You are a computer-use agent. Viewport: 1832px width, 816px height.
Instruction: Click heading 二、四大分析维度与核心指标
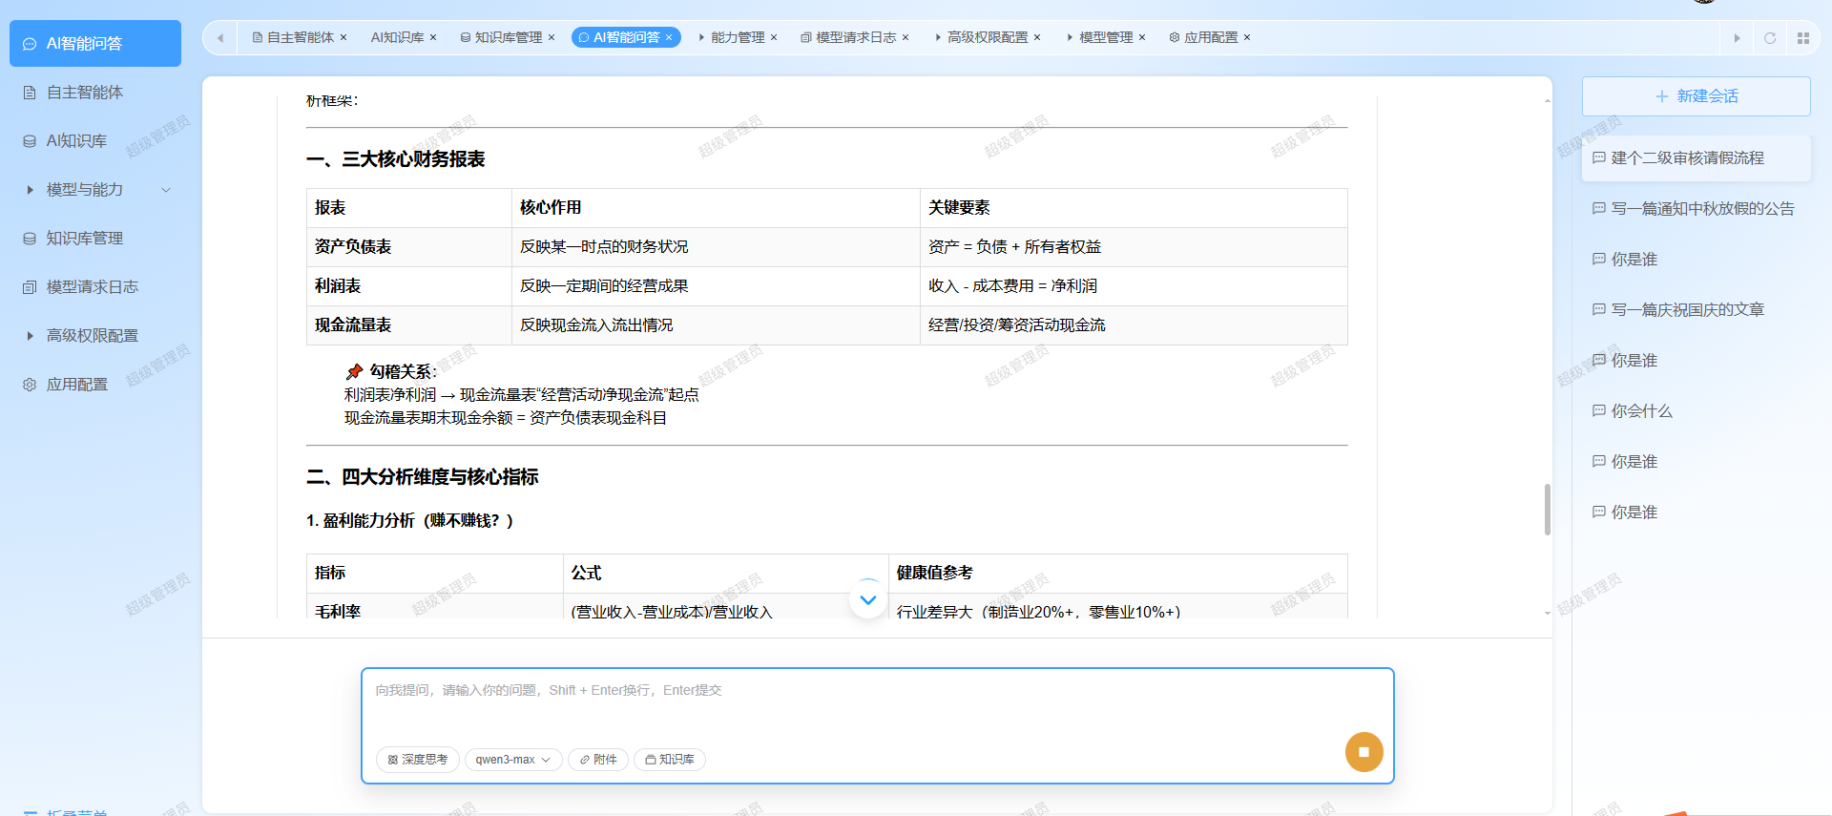[x=423, y=477]
